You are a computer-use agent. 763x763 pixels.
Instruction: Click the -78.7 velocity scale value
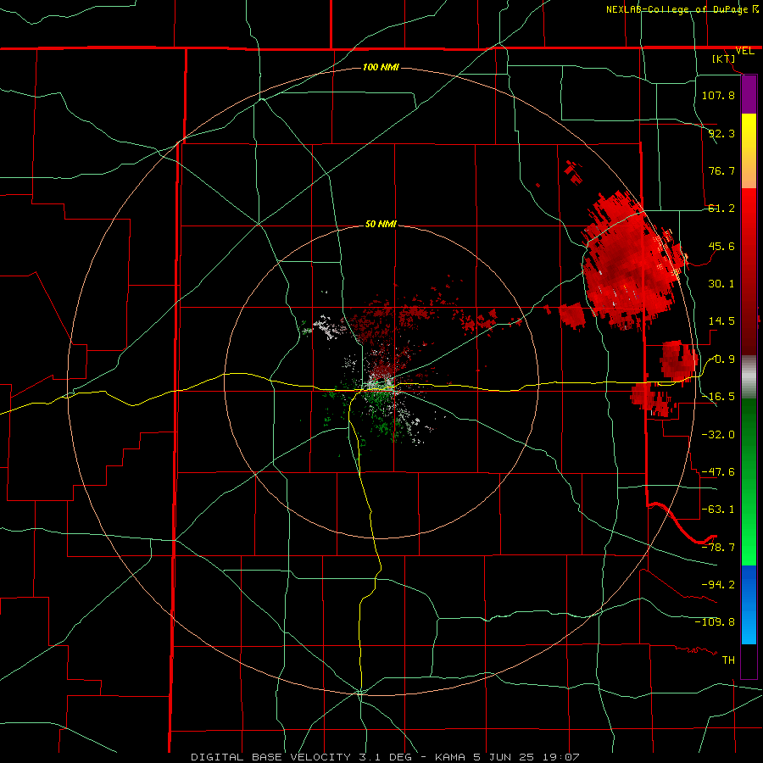pos(718,548)
